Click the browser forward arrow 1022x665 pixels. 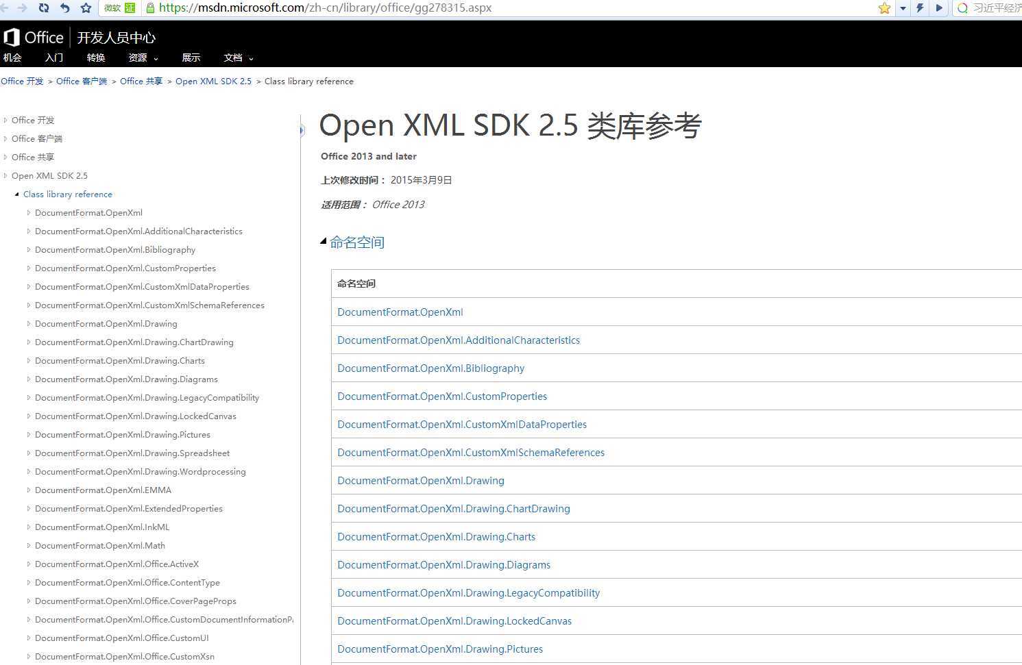point(22,8)
